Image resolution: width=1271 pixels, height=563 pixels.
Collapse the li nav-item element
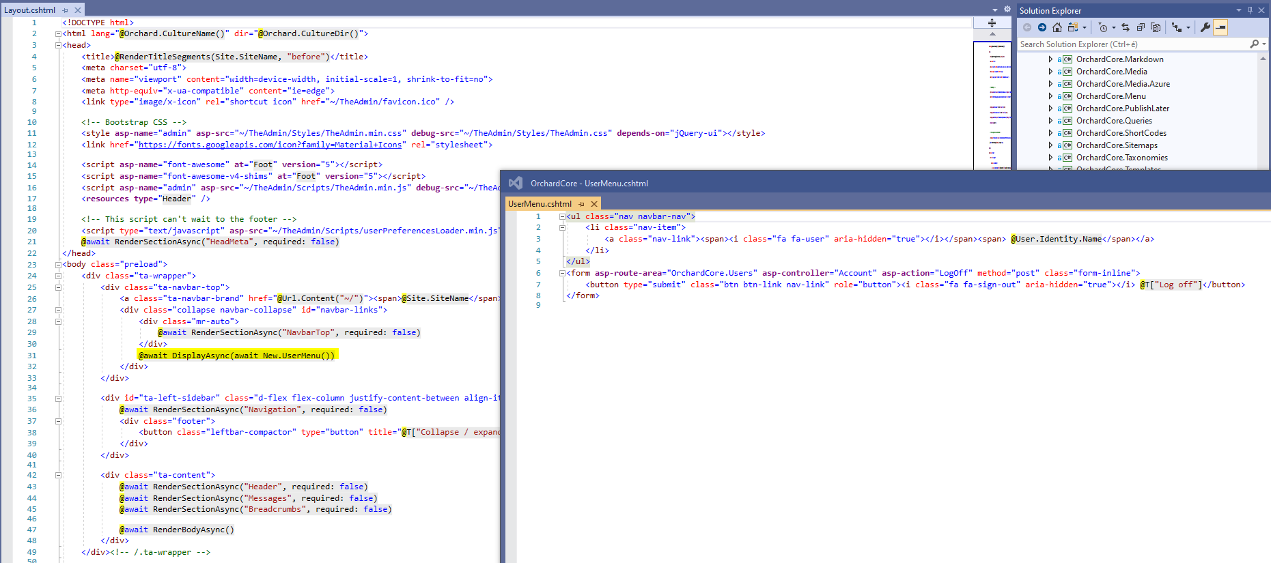point(562,227)
